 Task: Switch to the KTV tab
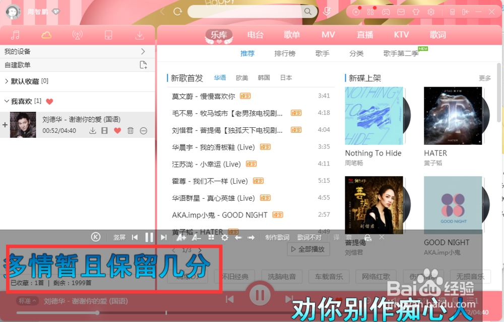click(x=402, y=35)
